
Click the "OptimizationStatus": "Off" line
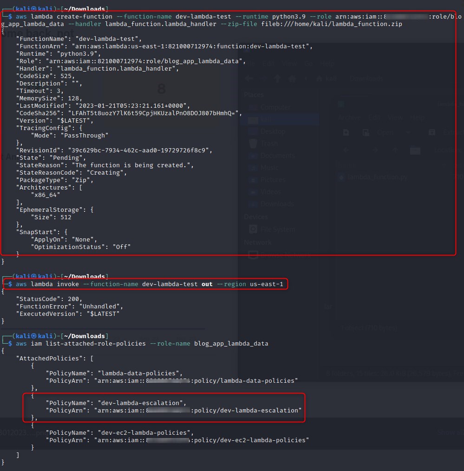click(x=80, y=247)
